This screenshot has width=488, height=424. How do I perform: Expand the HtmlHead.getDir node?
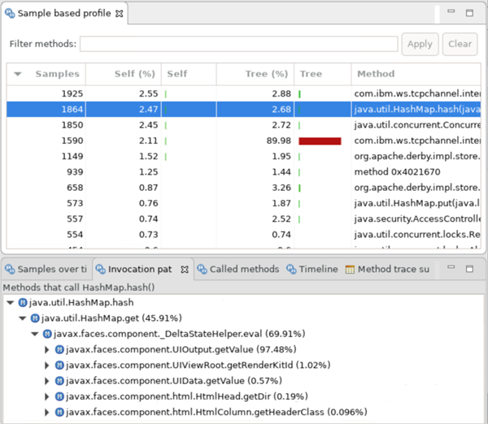point(46,396)
